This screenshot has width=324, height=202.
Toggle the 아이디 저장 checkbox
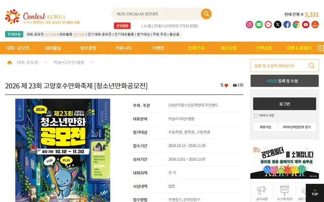point(256,116)
